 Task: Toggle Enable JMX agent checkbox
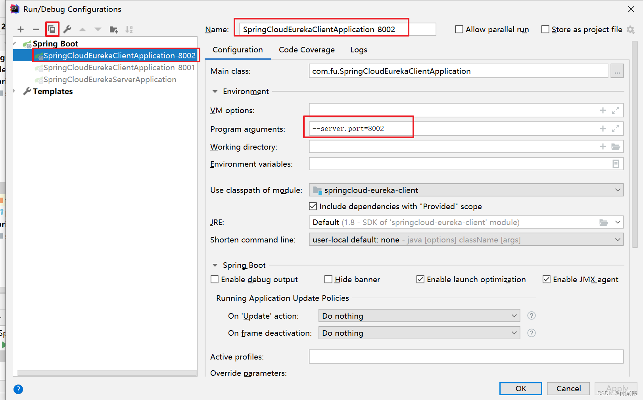coord(547,279)
